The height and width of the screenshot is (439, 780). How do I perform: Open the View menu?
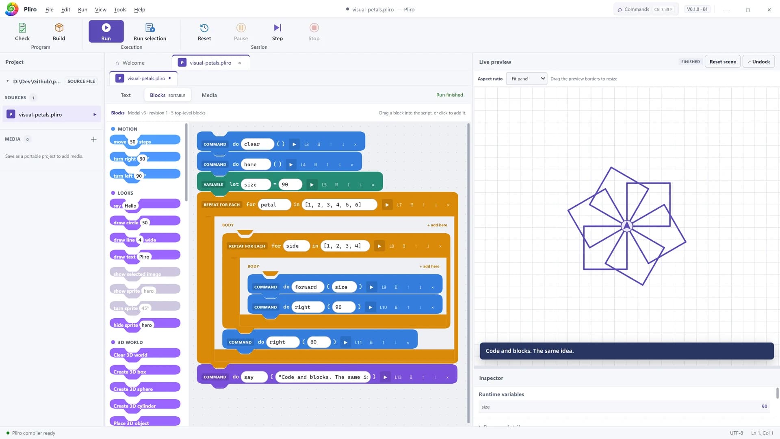(100, 9)
